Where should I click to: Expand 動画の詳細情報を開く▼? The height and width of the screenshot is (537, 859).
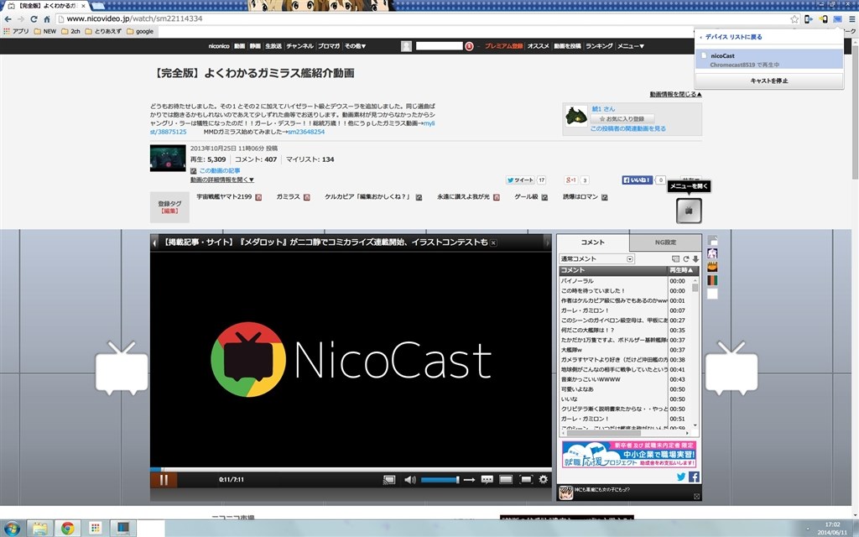[221, 180]
